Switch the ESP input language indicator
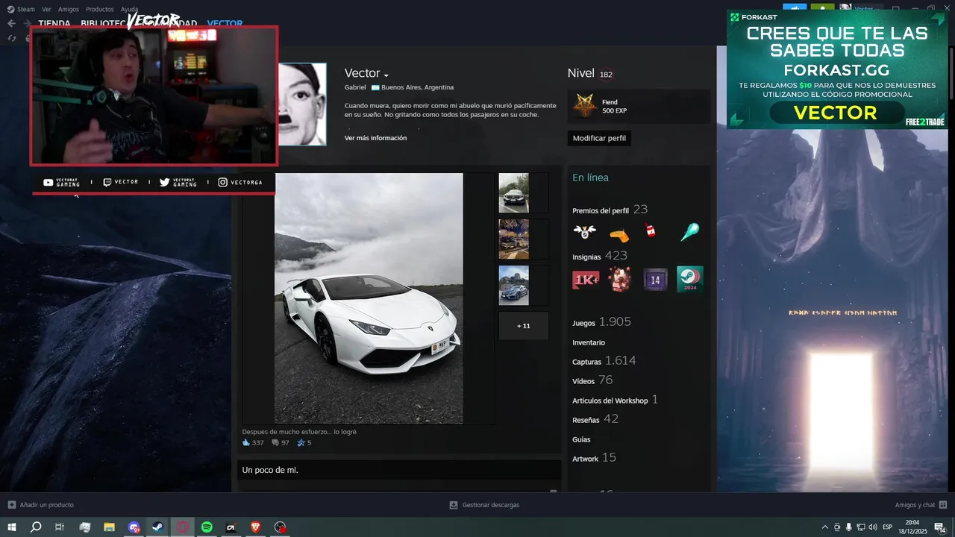Viewport: 955px width, 537px height. [887, 527]
